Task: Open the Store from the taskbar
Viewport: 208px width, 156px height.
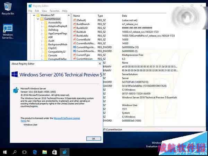Action: coord(54,152)
